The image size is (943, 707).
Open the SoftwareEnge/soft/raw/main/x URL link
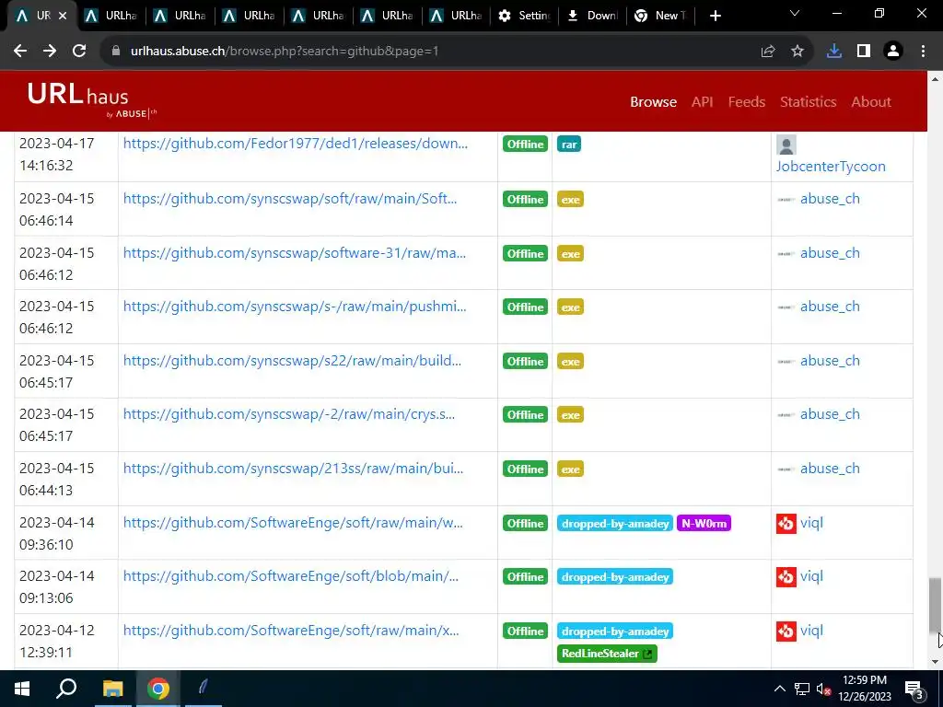291,630
